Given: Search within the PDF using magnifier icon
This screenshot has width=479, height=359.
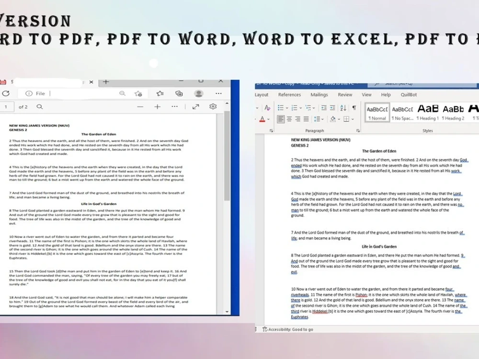Looking at the screenshot, I should (40, 107).
